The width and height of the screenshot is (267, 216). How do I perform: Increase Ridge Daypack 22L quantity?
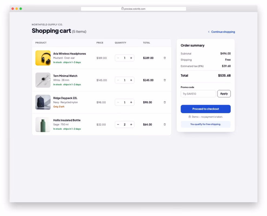131,102
